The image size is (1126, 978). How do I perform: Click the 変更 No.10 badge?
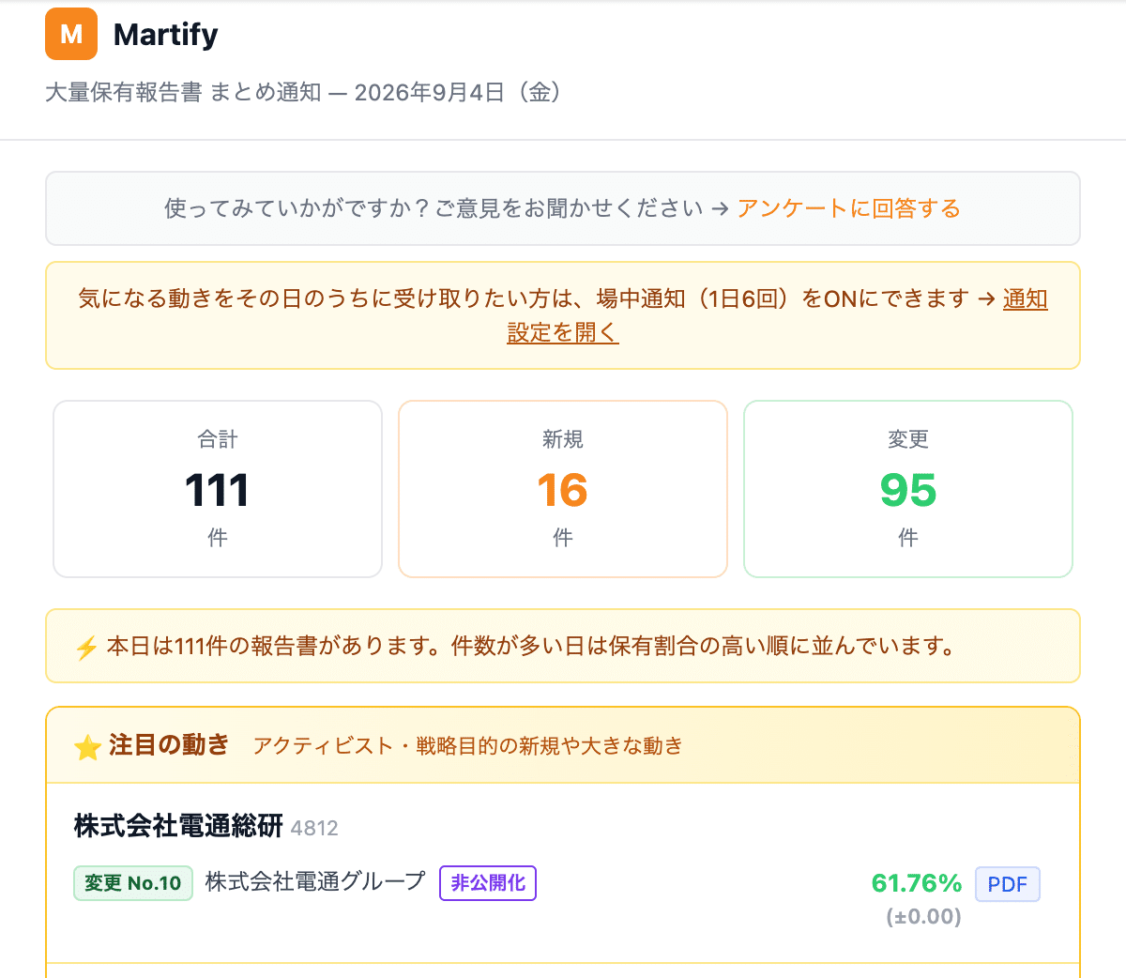(x=133, y=883)
